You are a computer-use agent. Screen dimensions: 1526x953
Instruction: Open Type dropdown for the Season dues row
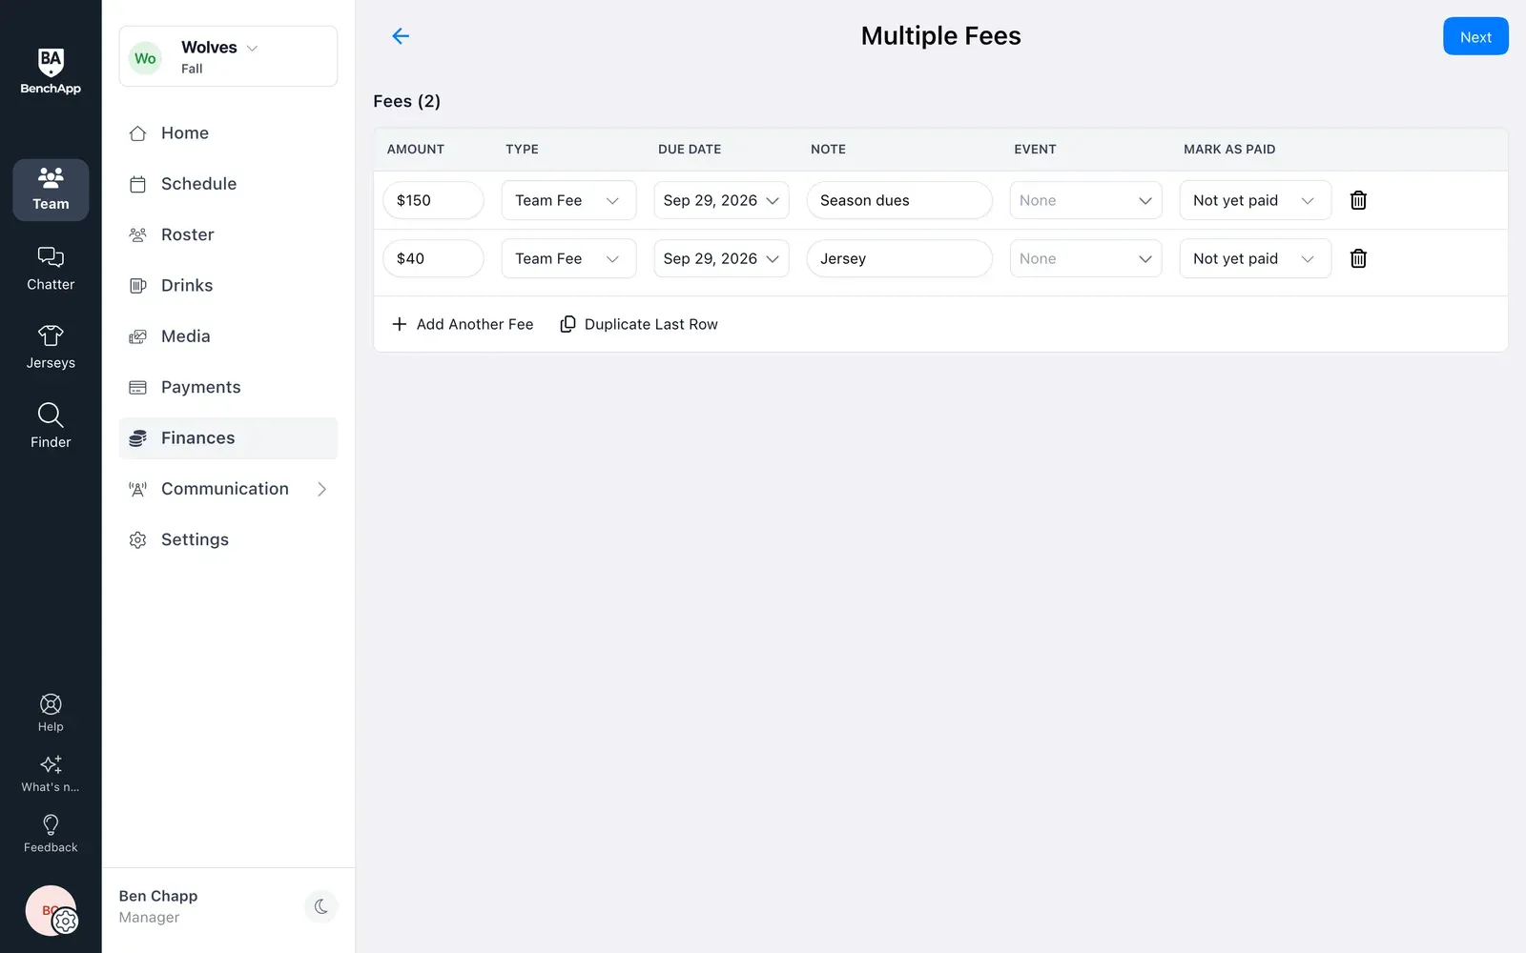tap(568, 200)
